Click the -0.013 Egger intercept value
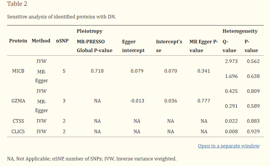 137,101
